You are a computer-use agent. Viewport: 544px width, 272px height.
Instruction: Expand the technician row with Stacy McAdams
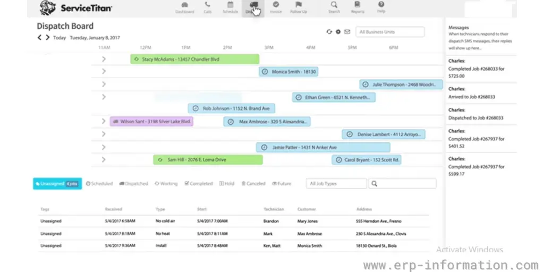(x=104, y=59)
